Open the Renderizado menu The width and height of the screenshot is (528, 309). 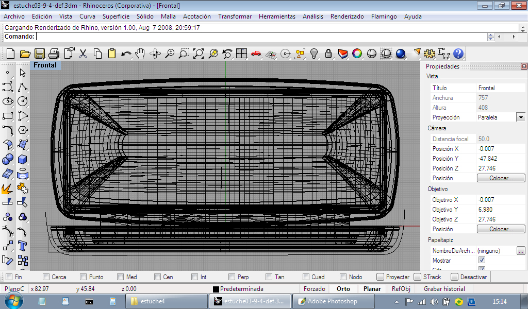pos(346,16)
